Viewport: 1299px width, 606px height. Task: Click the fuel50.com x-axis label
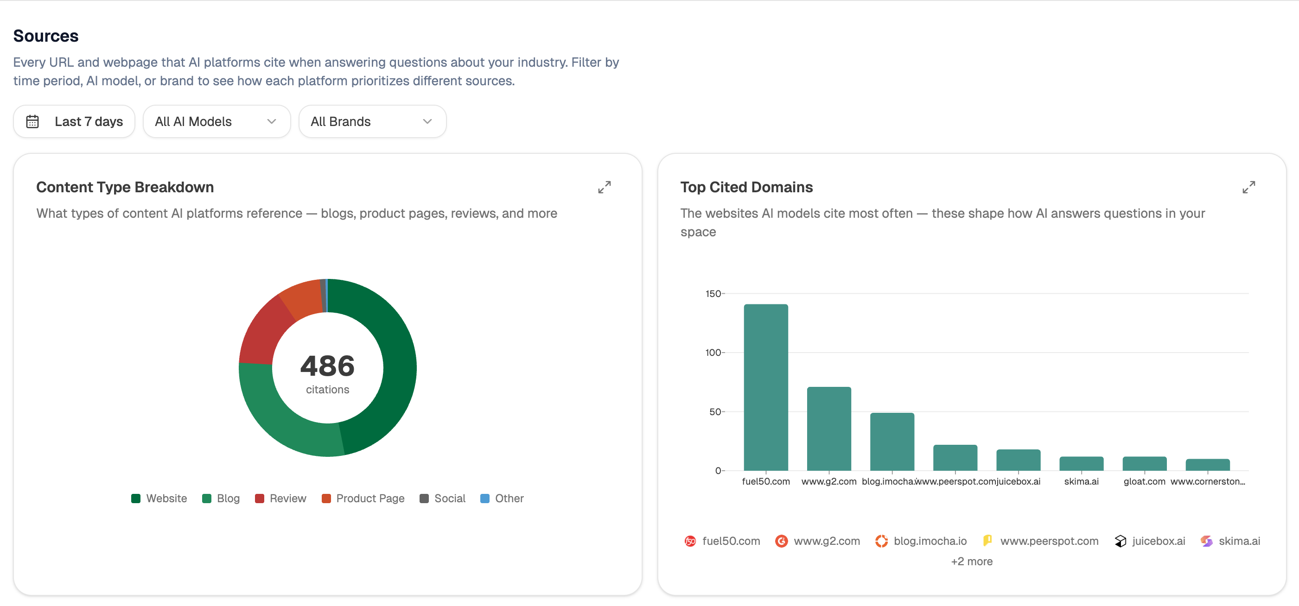pos(765,481)
